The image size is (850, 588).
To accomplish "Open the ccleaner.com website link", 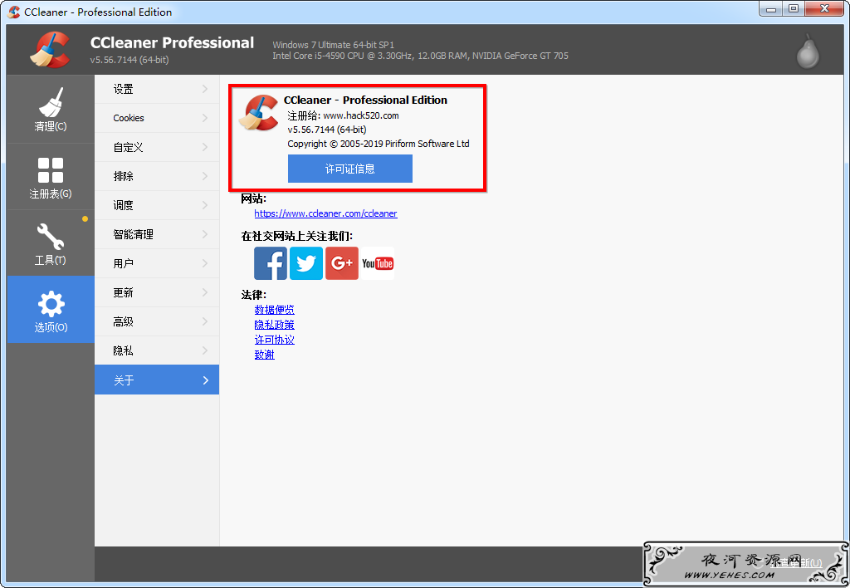I will point(325,213).
